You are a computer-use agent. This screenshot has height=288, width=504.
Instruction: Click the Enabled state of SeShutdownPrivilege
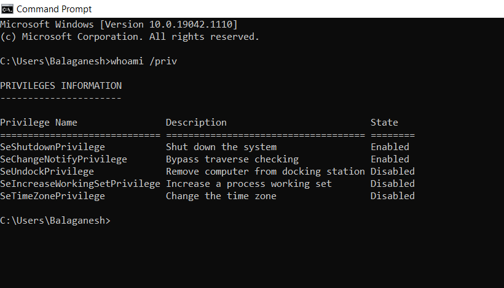click(390, 147)
